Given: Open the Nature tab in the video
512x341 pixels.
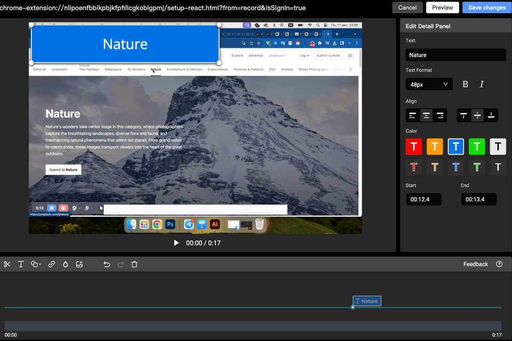Looking at the screenshot, I should 156,69.
